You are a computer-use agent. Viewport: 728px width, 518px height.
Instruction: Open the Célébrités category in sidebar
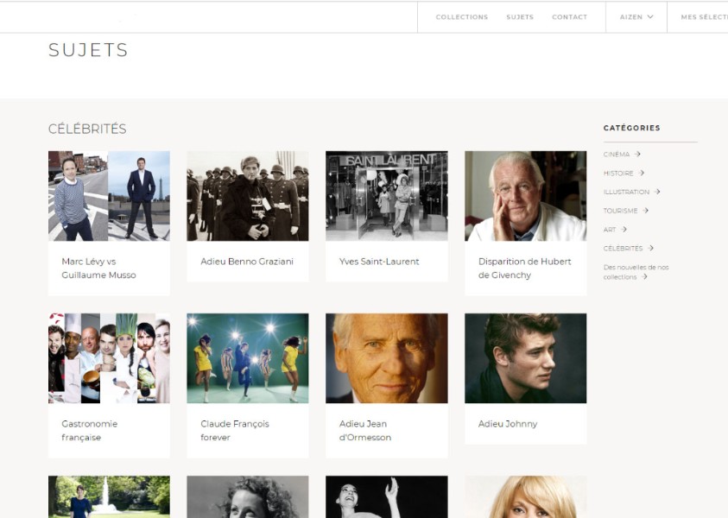tap(623, 249)
